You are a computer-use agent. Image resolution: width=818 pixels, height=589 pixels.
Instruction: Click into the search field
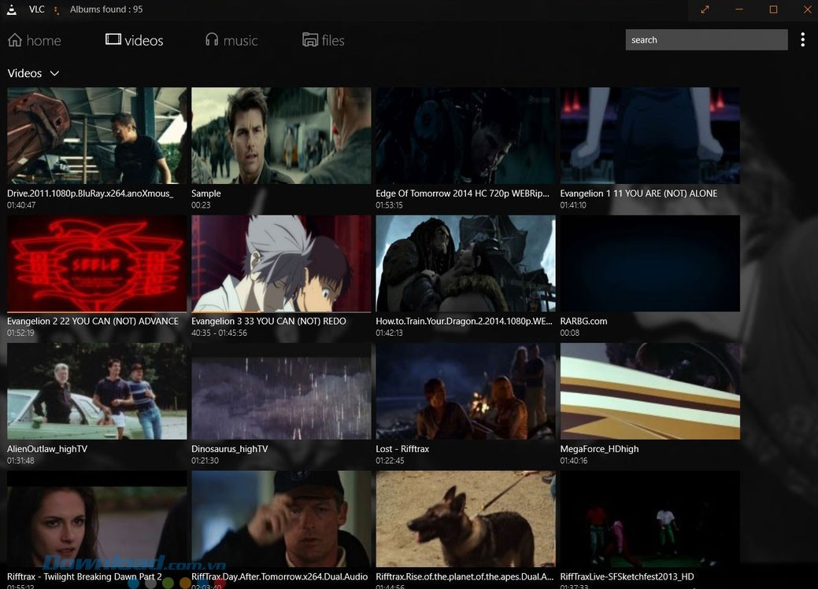pyautogui.click(x=705, y=40)
